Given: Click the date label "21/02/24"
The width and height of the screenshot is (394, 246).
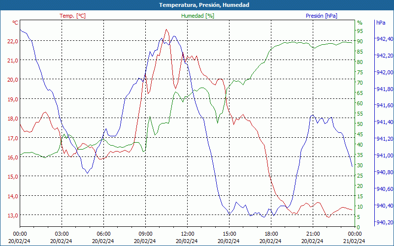Looking at the screenshot, I should [355, 241].
